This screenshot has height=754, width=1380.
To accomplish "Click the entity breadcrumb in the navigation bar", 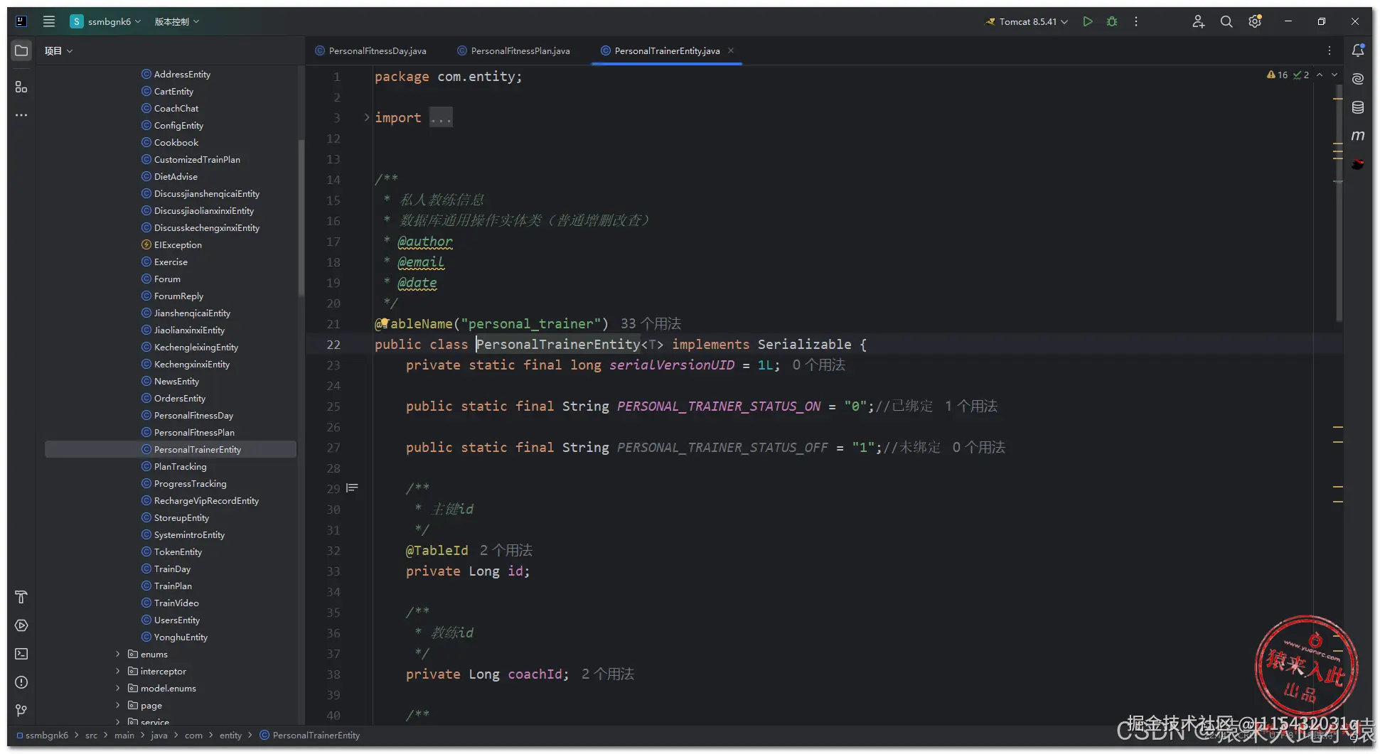I will (x=230, y=735).
